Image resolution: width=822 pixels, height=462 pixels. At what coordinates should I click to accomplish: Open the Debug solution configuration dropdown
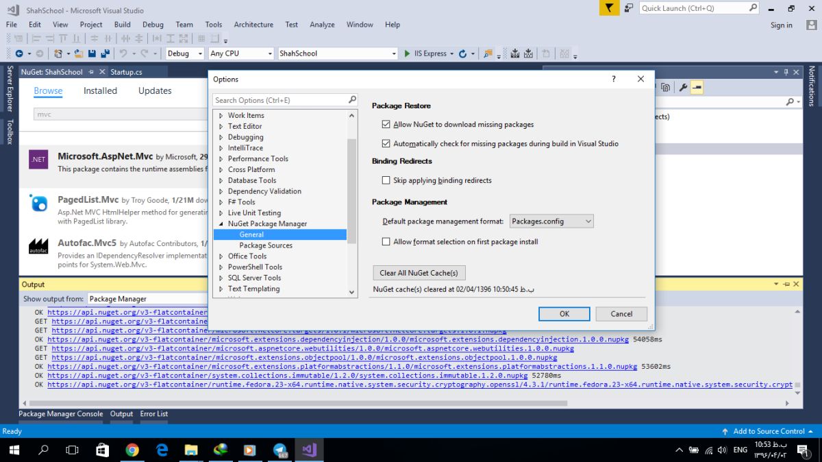point(185,53)
